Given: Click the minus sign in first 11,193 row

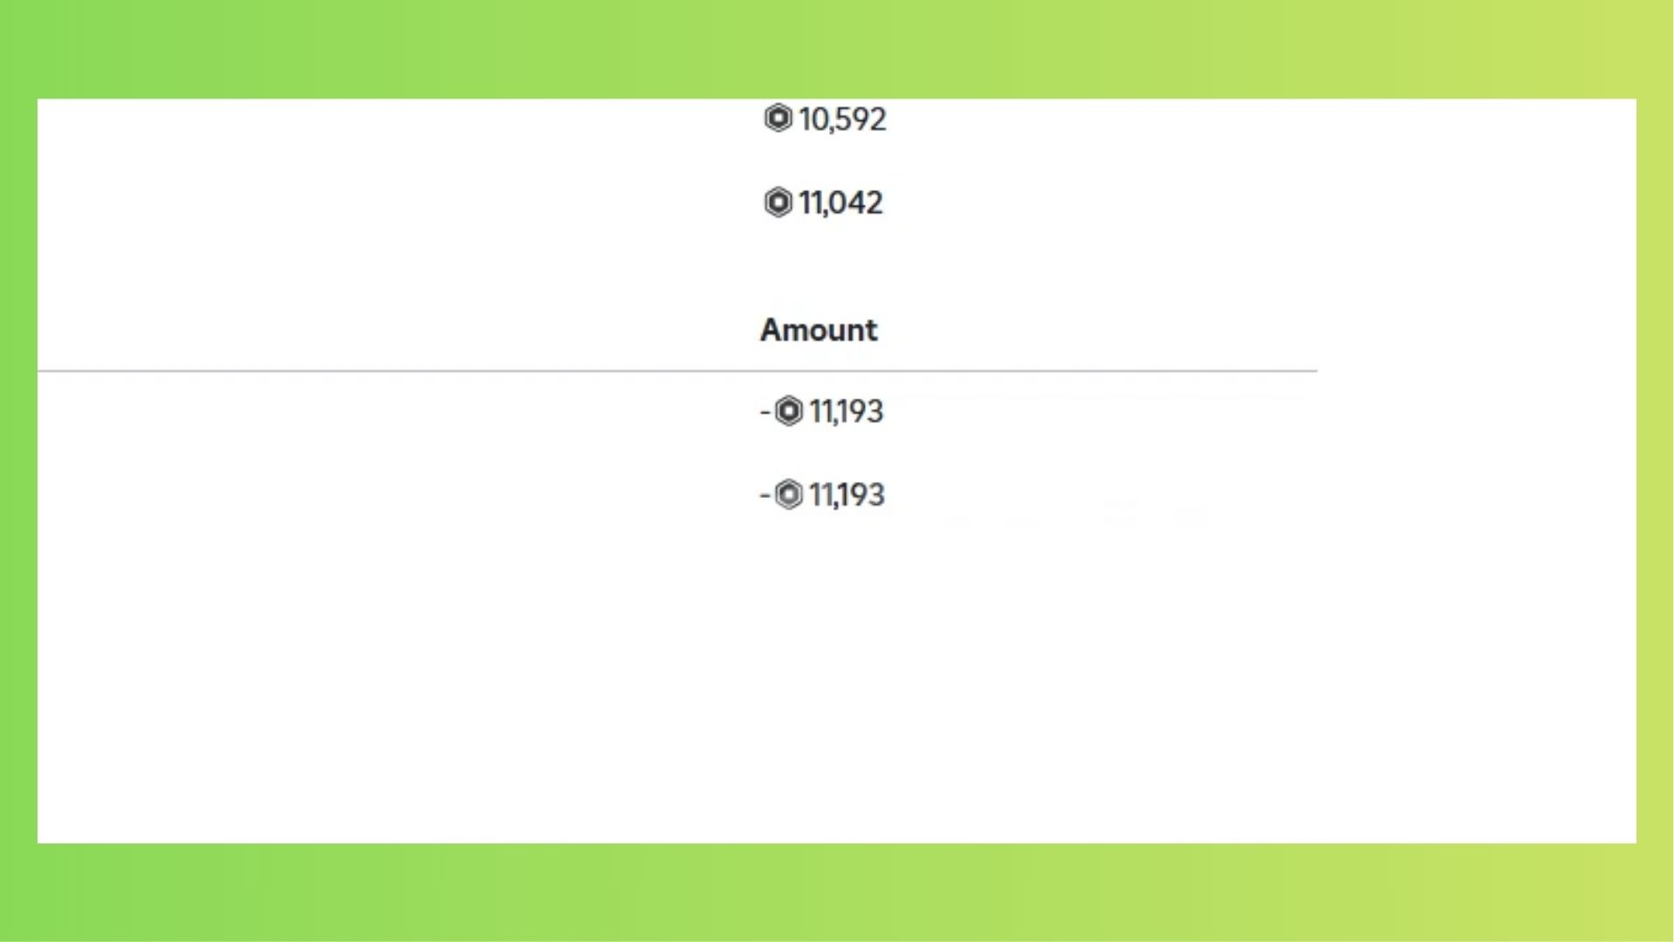Looking at the screenshot, I should 765,412.
